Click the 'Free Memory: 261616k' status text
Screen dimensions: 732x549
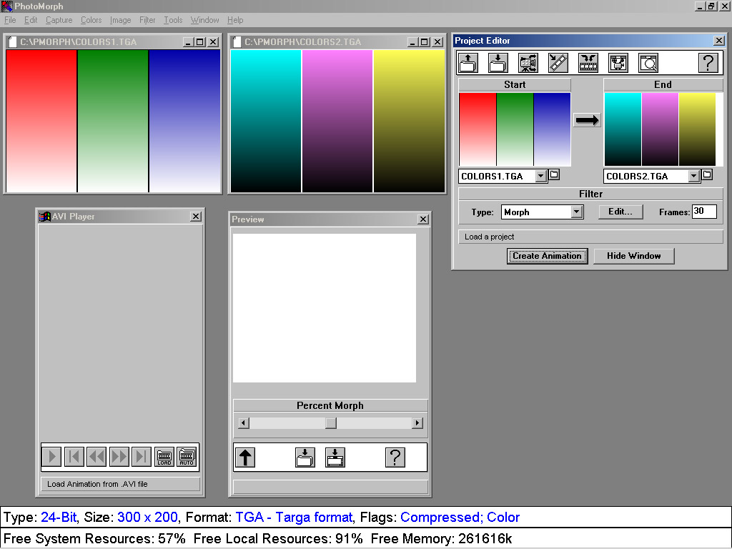[441, 539]
